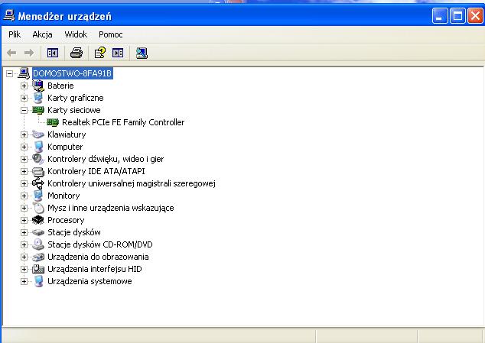Open the Properties toolbar icon

[99, 53]
